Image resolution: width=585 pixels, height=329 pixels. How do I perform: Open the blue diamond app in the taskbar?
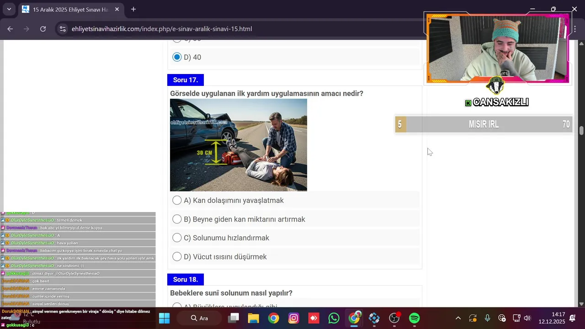[374, 318]
